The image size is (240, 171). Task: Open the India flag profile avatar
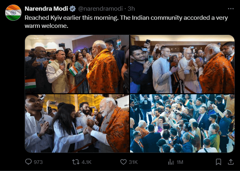(x=13, y=13)
